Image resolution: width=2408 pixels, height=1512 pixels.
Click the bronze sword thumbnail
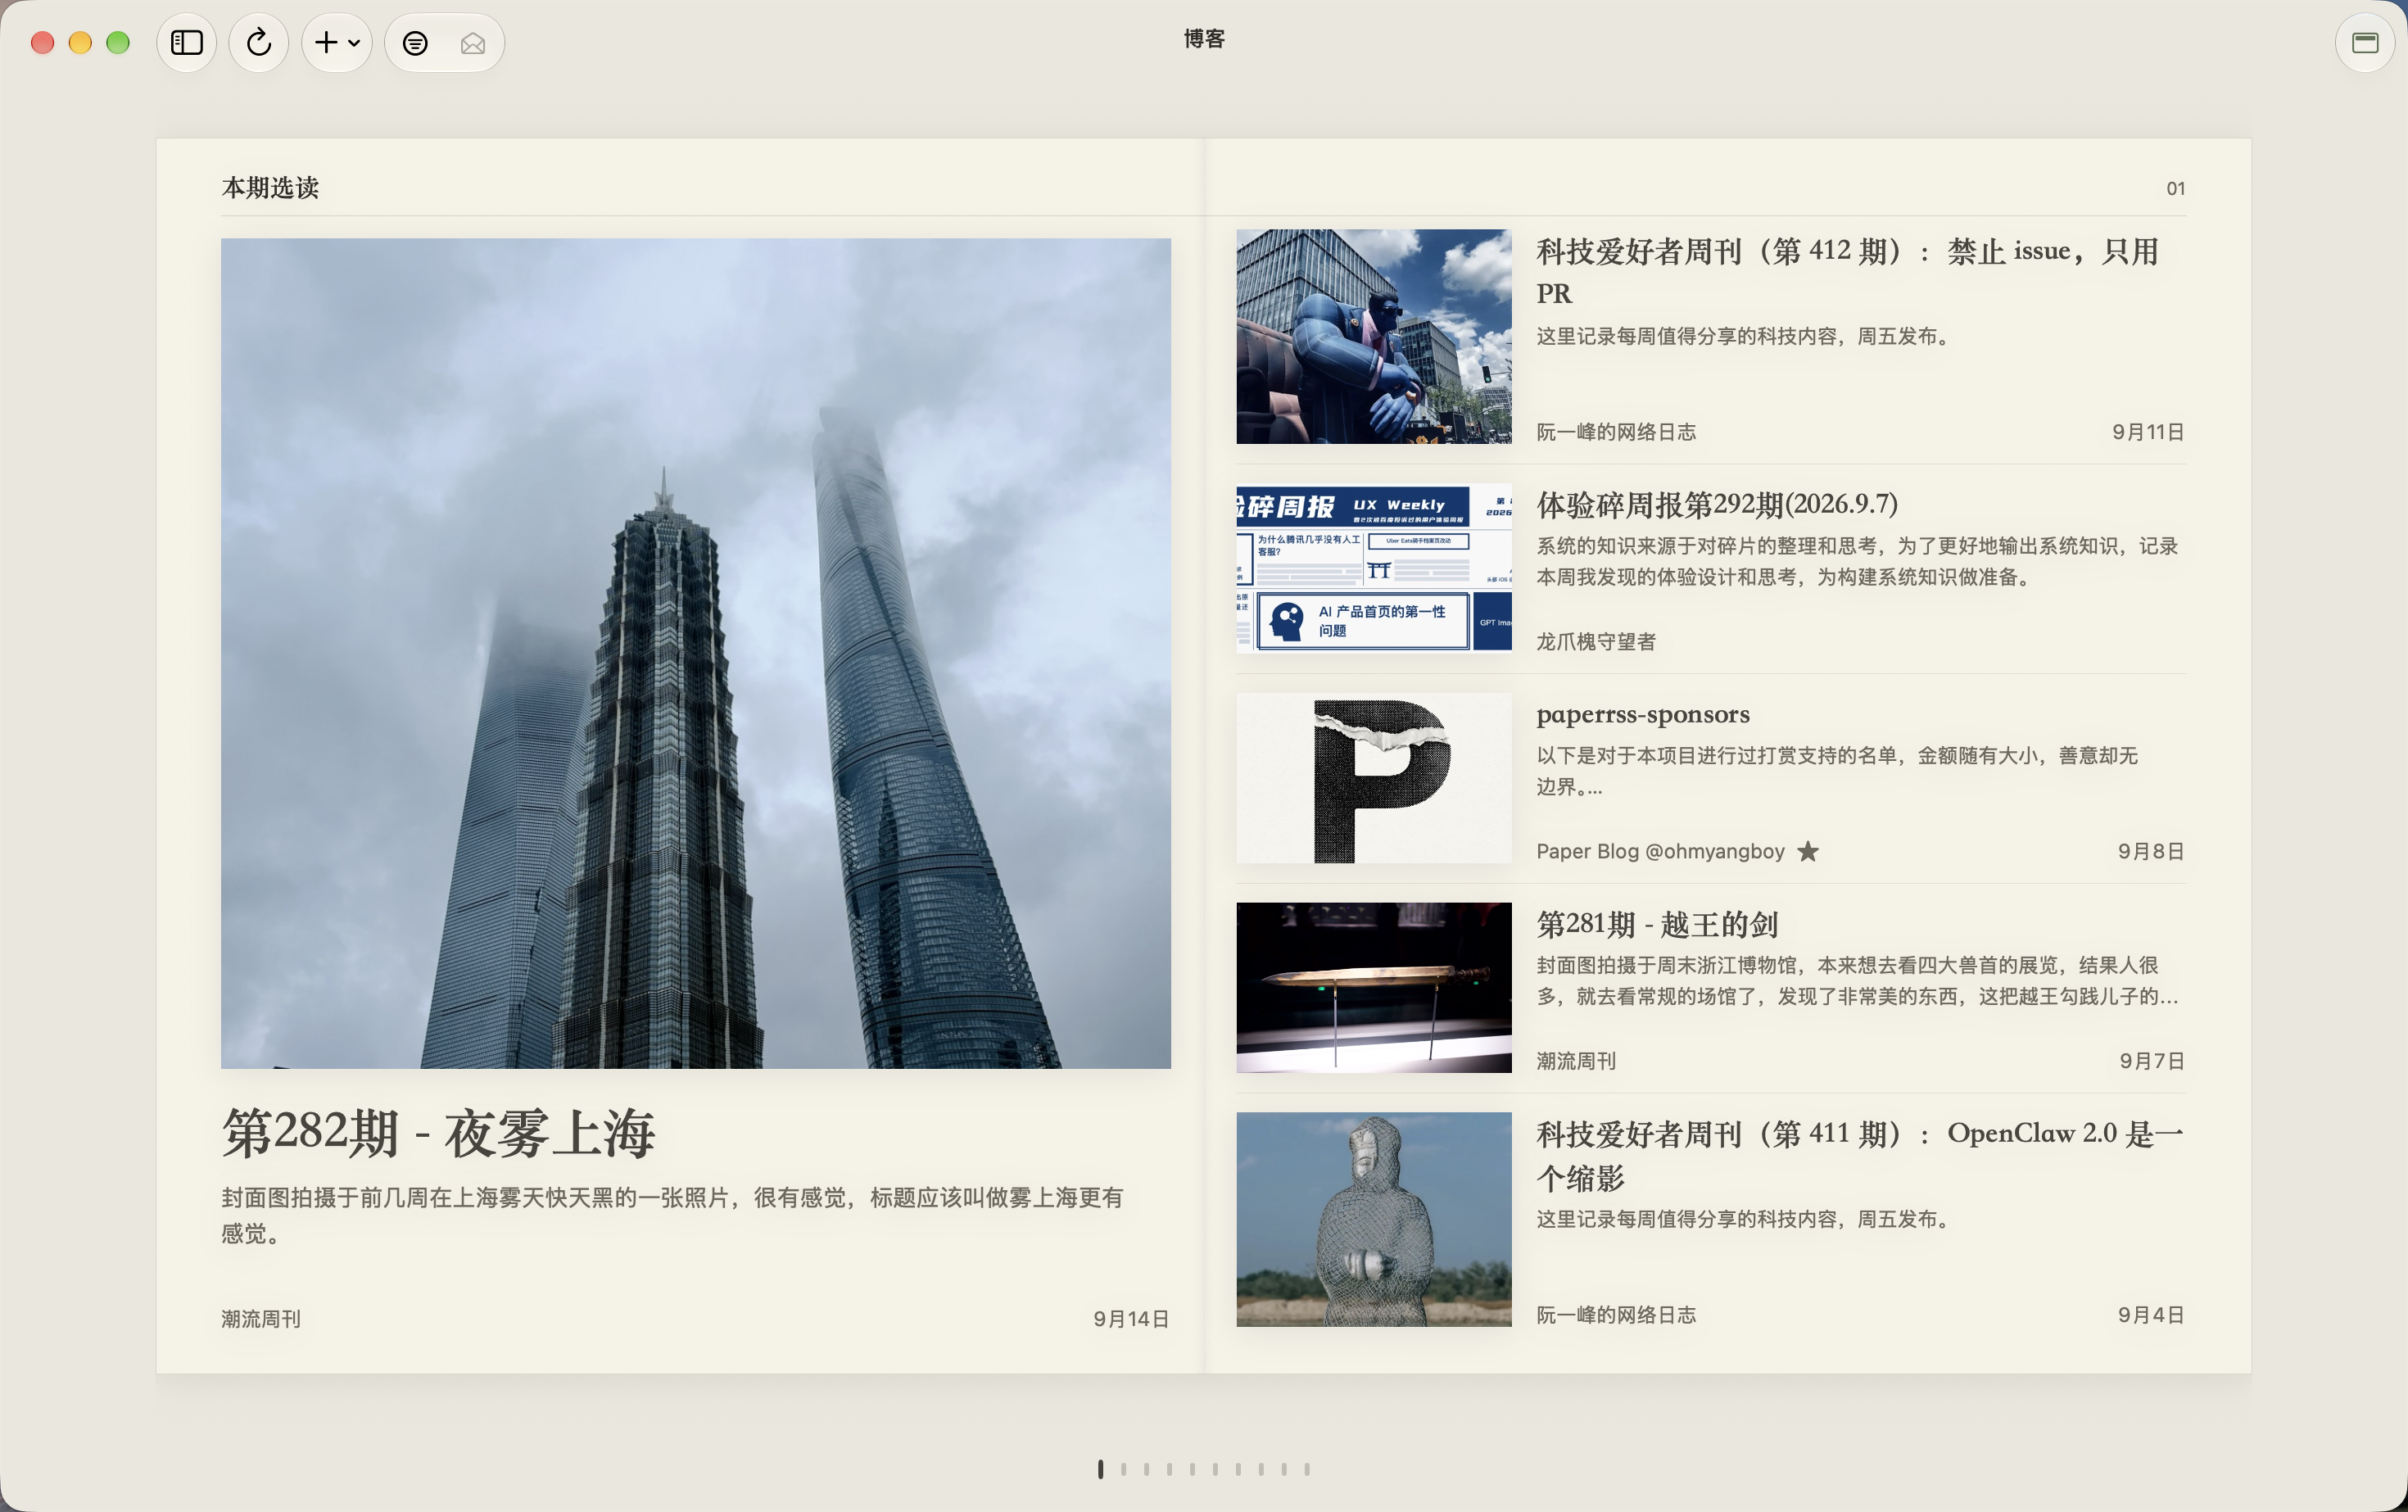coord(1374,988)
